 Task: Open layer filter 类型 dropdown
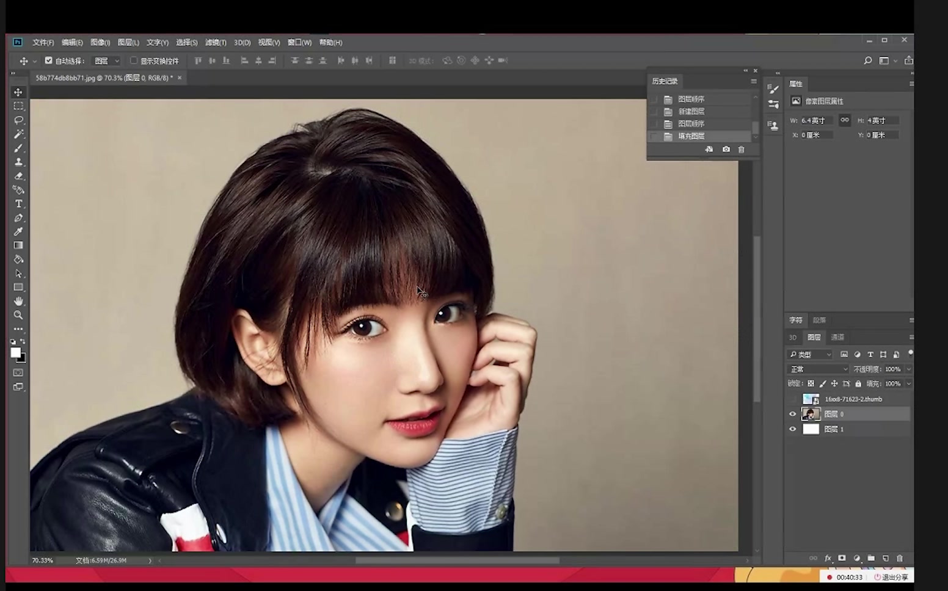(811, 355)
